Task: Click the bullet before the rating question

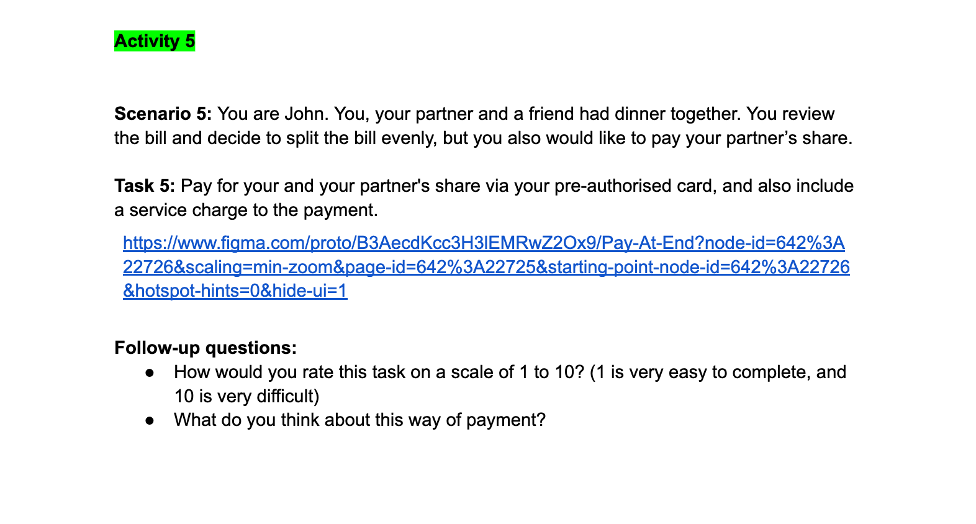Action: coord(150,373)
